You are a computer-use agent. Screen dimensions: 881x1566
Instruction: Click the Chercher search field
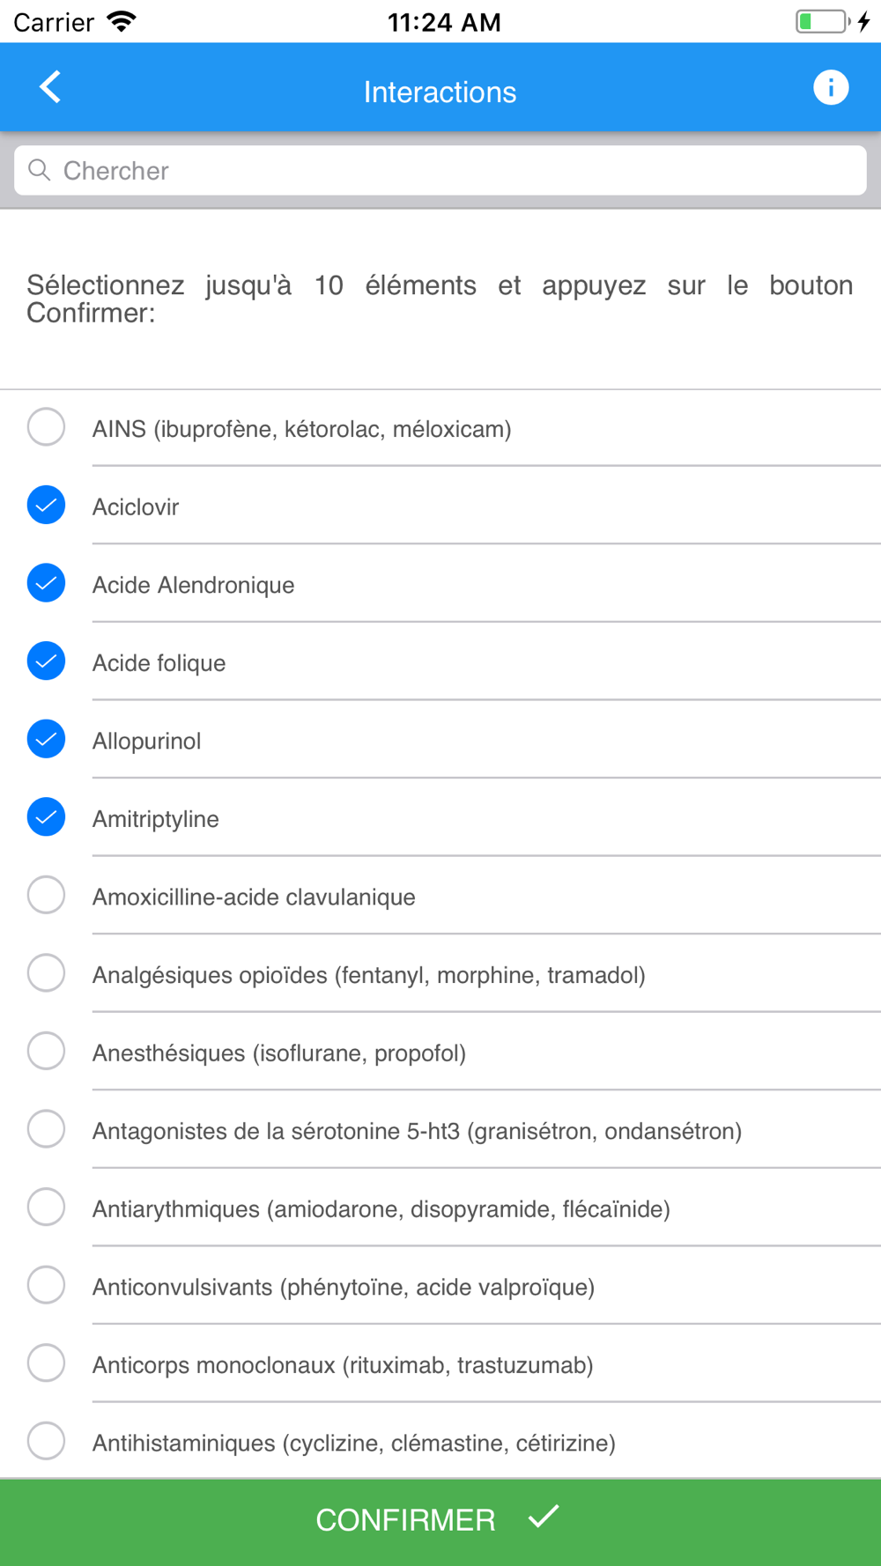click(x=440, y=170)
